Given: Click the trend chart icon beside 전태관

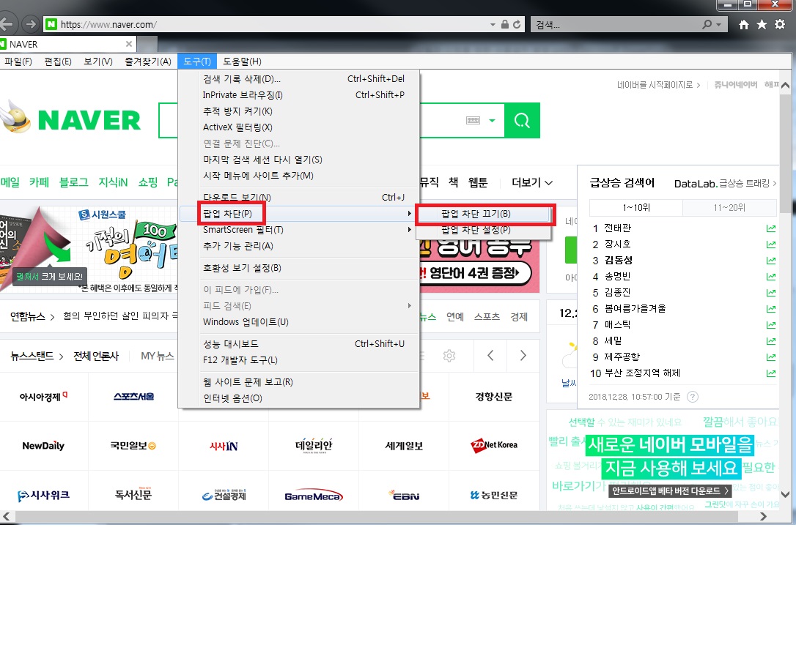Looking at the screenshot, I should click(770, 228).
